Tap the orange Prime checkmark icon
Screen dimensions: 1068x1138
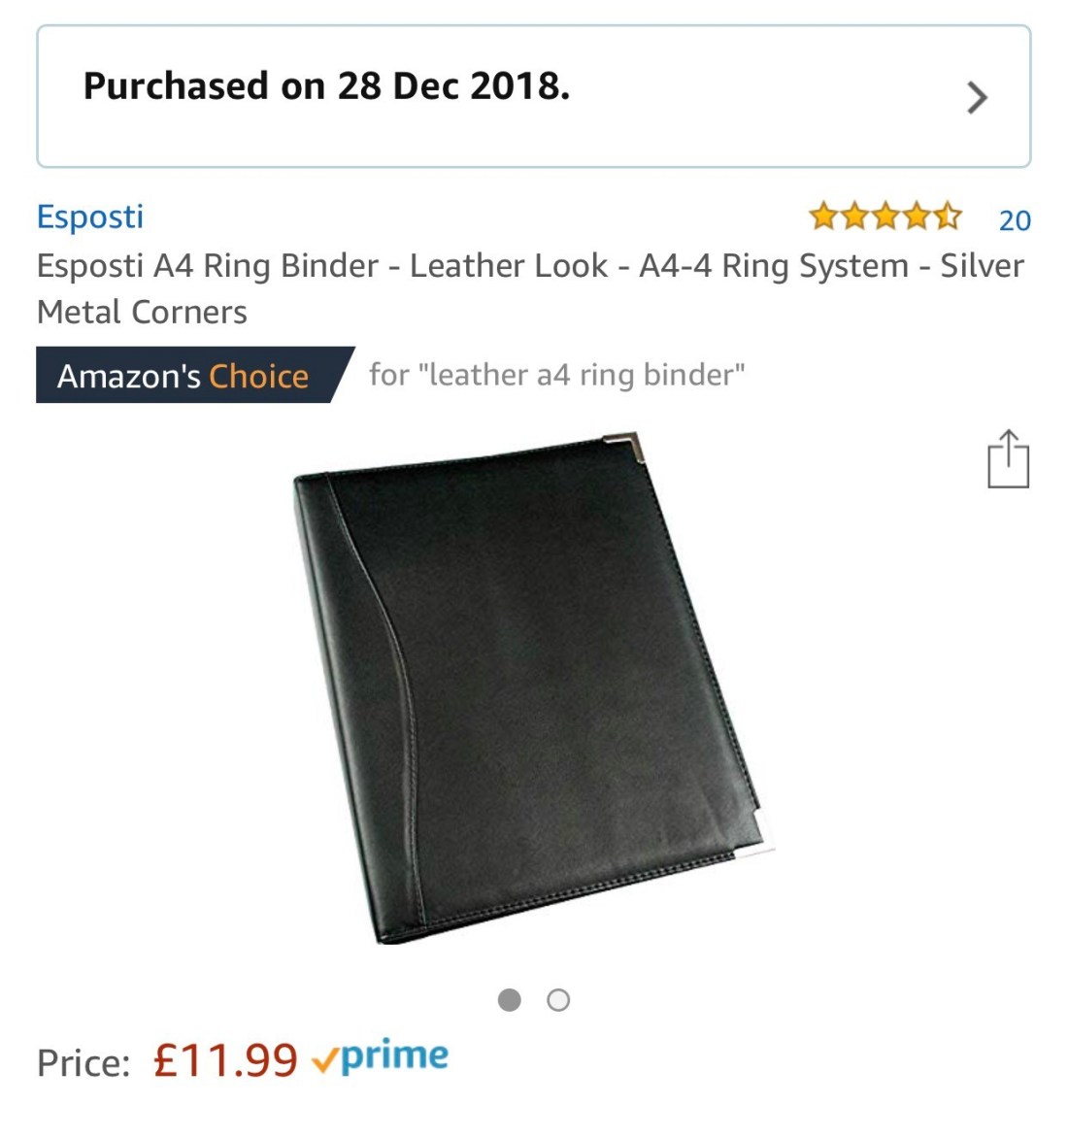pyautogui.click(x=325, y=1061)
